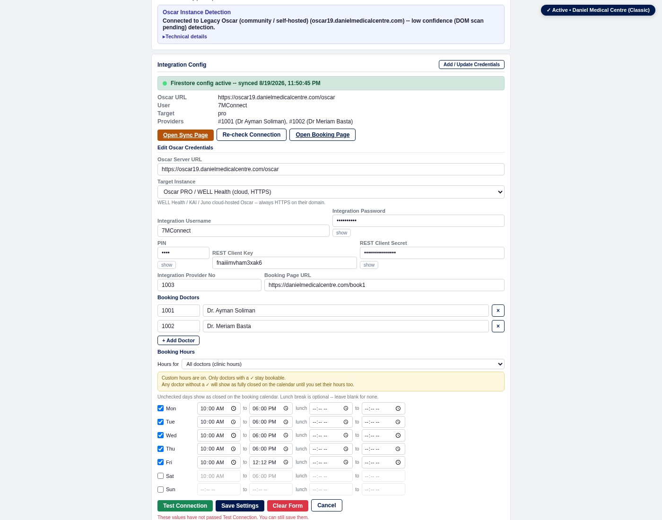Uncheck the Mon booking day checkbox

[161, 408]
